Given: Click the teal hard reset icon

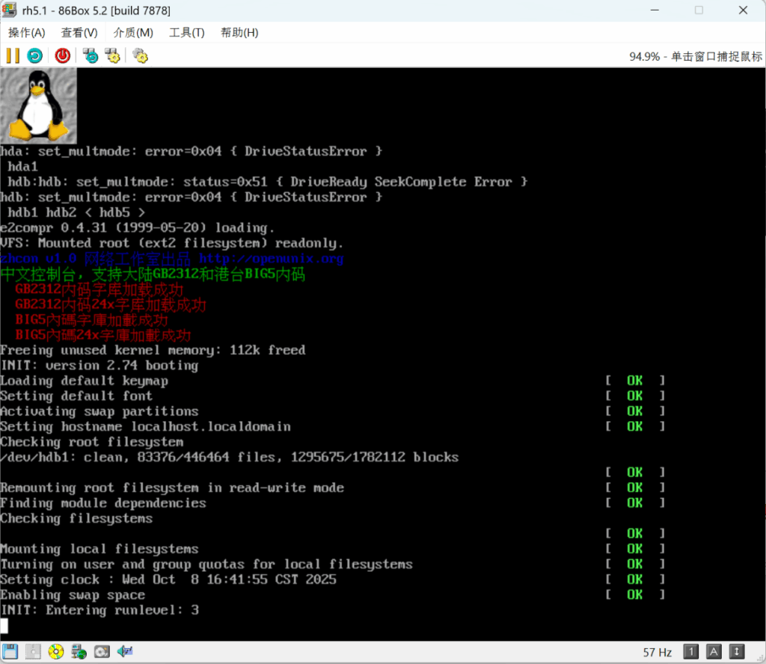Looking at the screenshot, I should tap(35, 55).
